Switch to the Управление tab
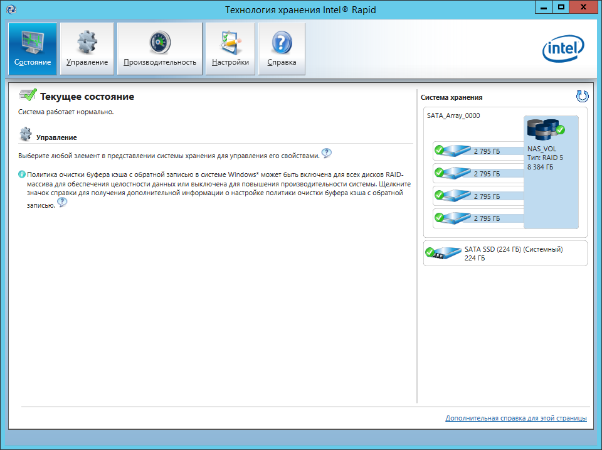Screen dimensions: 602x450 point(87,49)
